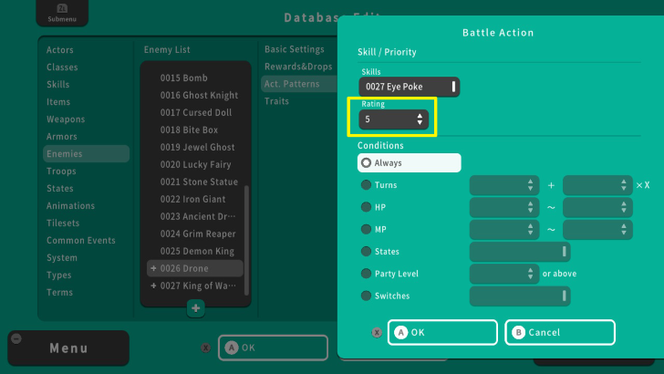Select enemy 0022 Iron Giant
This screenshot has width=664, height=374.
195,199
